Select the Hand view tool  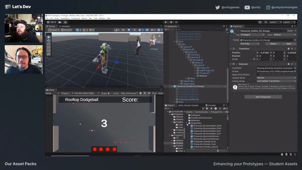[x=48, y=37]
